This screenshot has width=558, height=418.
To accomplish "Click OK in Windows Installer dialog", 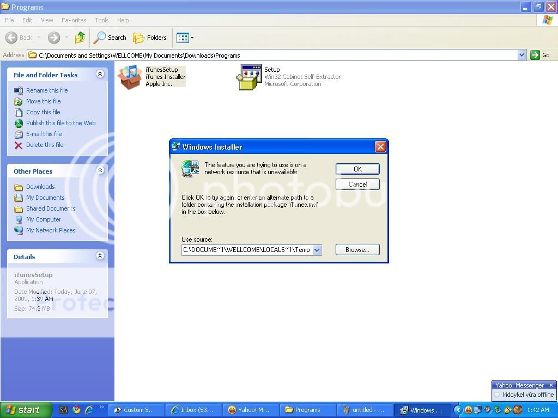I will coord(357,169).
